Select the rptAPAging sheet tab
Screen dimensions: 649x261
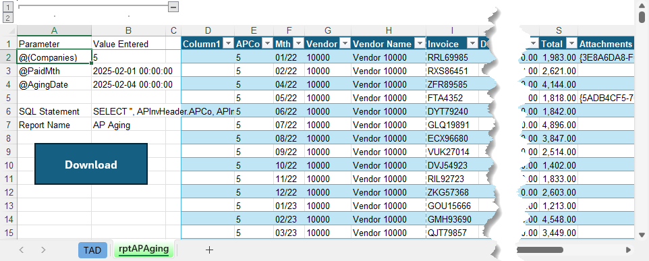pyautogui.click(x=144, y=250)
